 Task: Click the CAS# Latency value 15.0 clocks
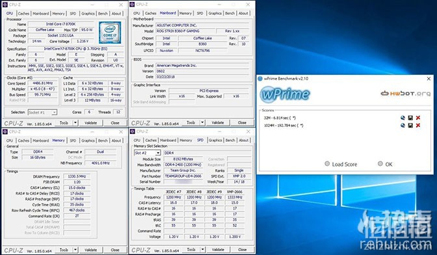pyautogui.click(x=77, y=187)
